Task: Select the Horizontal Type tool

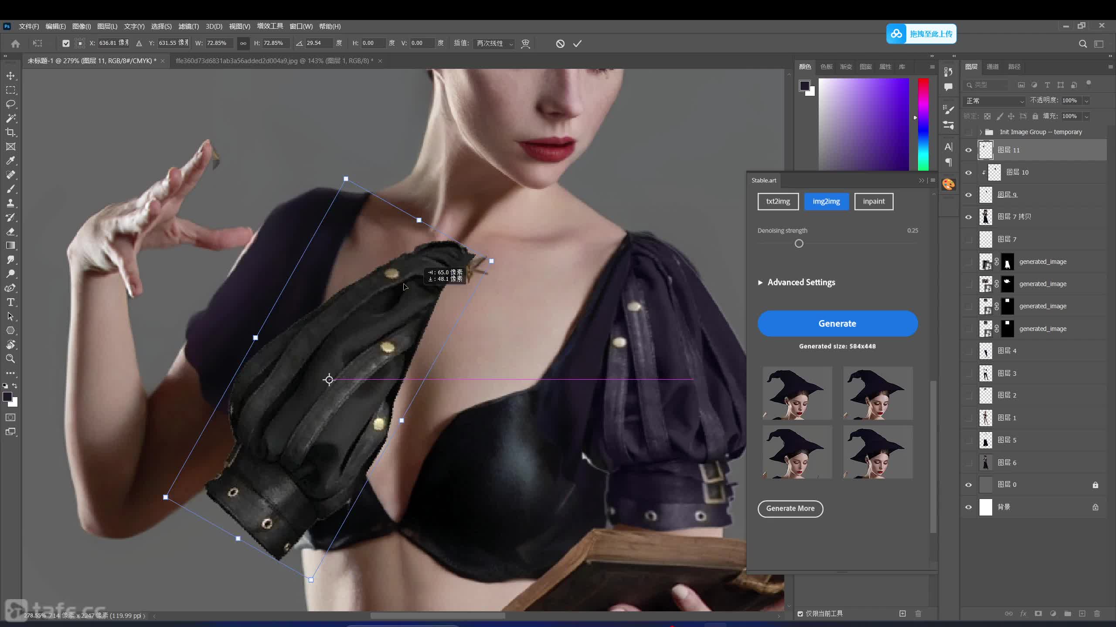Action: pos(10,302)
